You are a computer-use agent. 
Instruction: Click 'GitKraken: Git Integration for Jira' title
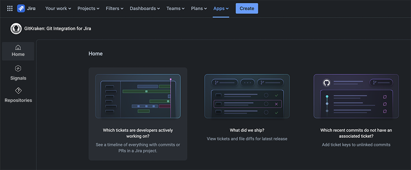pyautogui.click(x=58, y=29)
